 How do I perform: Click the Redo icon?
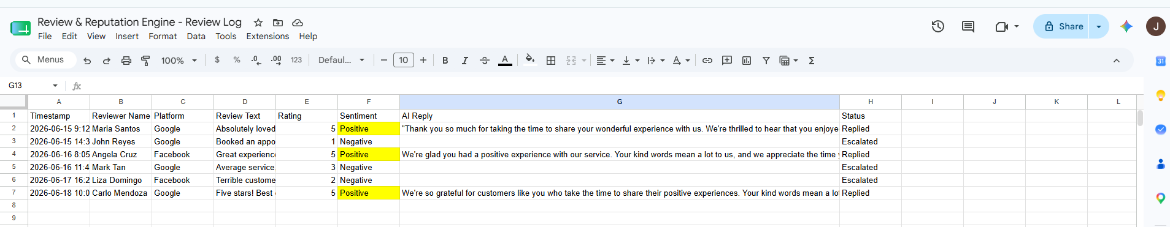pyautogui.click(x=107, y=61)
